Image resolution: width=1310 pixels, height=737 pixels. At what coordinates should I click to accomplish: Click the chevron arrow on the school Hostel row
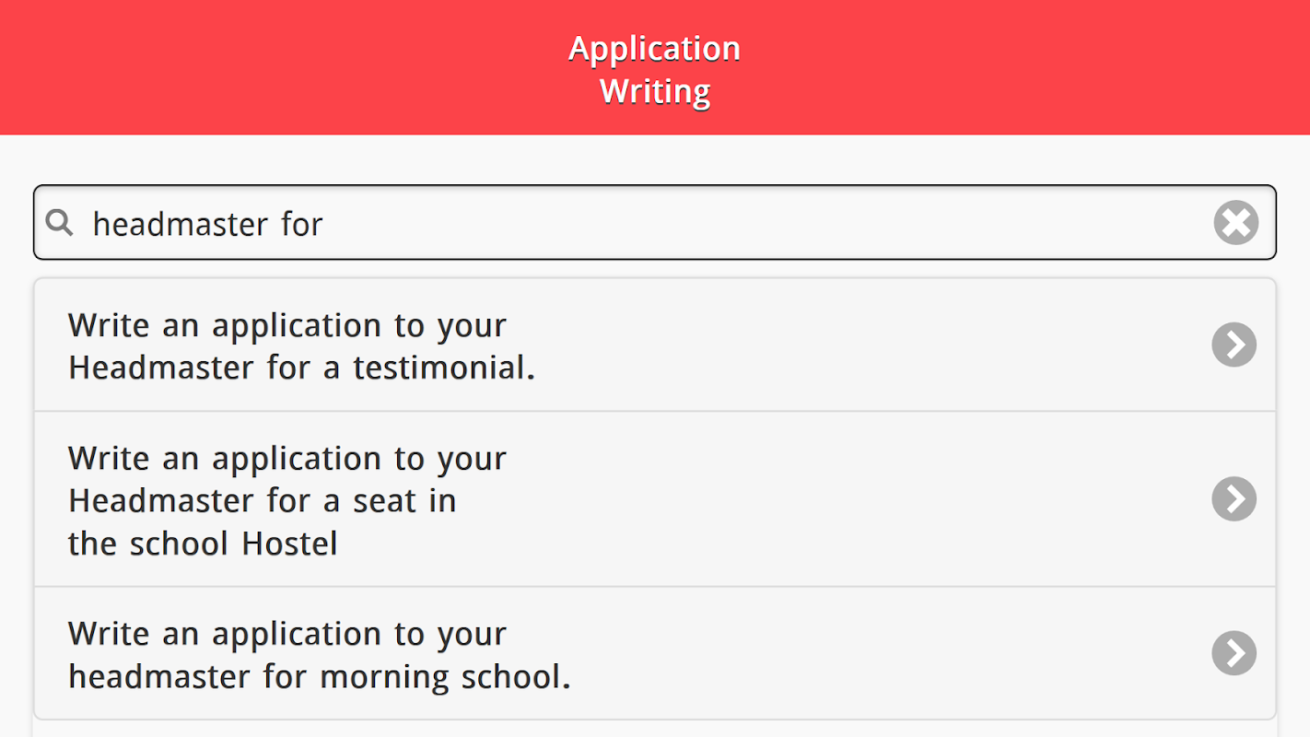tap(1234, 498)
